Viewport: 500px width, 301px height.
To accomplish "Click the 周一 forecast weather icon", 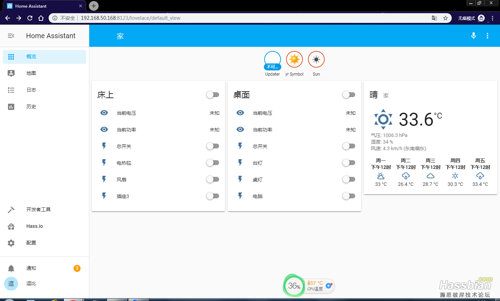I will coord(381,176).
